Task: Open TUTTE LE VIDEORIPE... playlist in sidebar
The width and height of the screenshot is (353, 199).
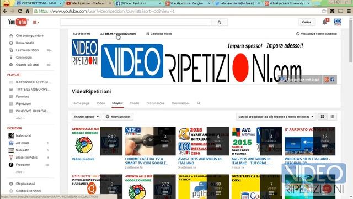Action: pos(33,90)
